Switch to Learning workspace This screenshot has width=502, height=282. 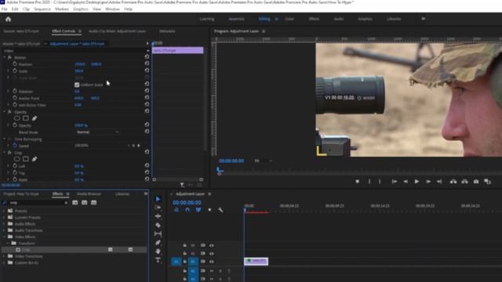(207, 19)
